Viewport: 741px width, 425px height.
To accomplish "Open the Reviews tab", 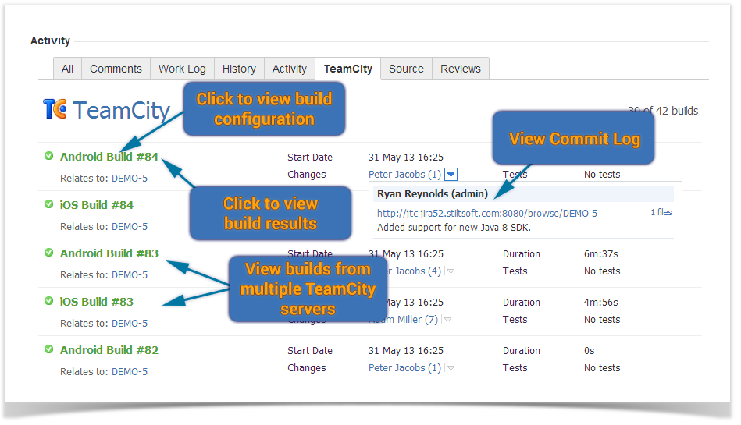I will (461, 69).
